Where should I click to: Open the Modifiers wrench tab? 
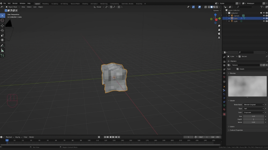coord(224,90)
